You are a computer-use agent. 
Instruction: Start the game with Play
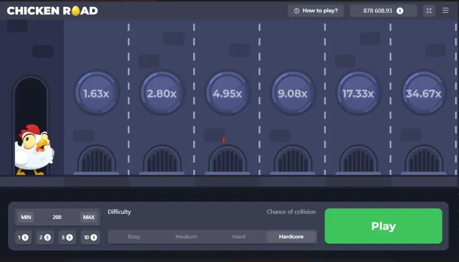(384, 226)
